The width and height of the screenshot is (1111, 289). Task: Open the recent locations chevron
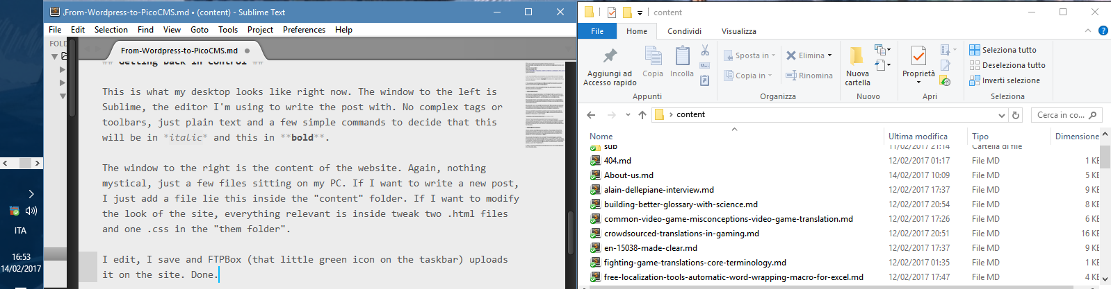(x=628, y=115)
